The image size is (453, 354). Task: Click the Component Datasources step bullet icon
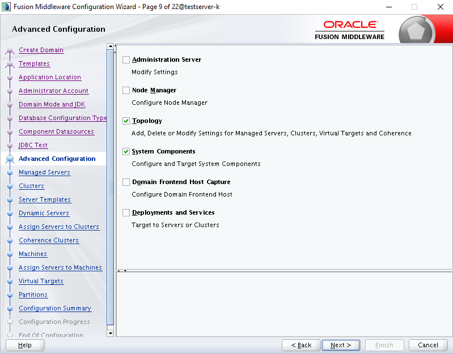(10, 131)
